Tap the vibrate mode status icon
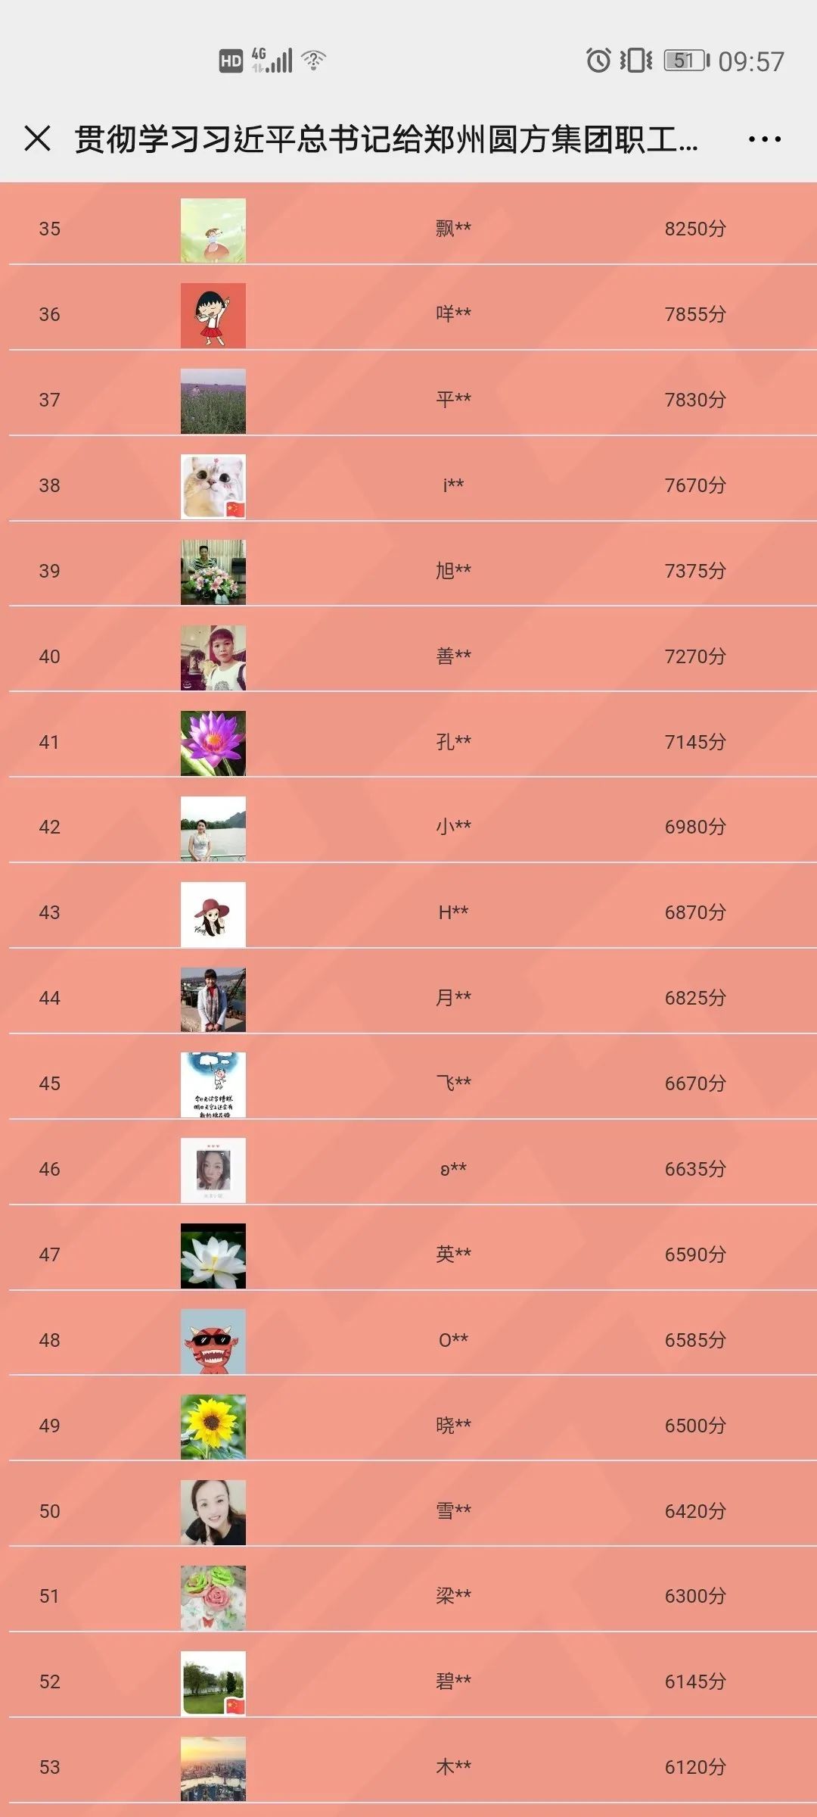Screen dimensions: 817x1817 pyautogui.click(x=636, y=60)
